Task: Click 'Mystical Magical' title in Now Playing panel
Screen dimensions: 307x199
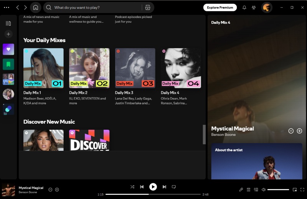Action: (233, 129)
